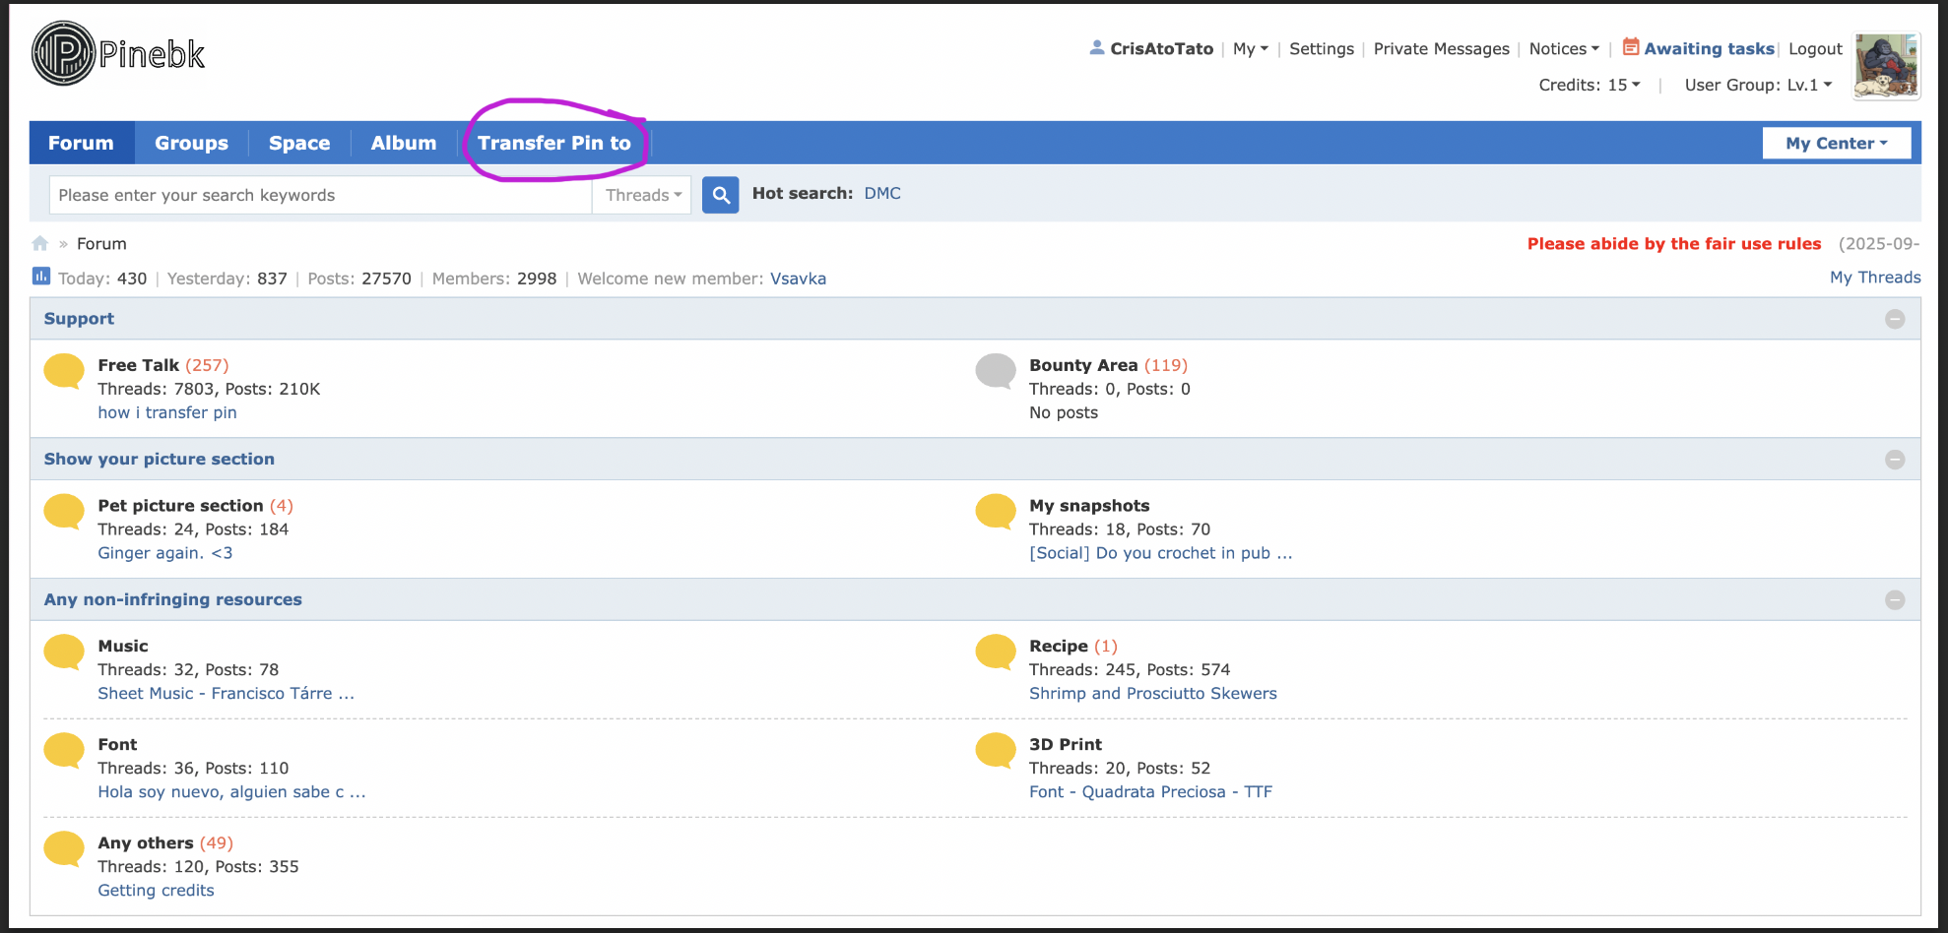This screenshot has width=1948, height=933.
Task: Open the '[Social] Do you crochet' thread
Action: click(x=1160, y=553)
